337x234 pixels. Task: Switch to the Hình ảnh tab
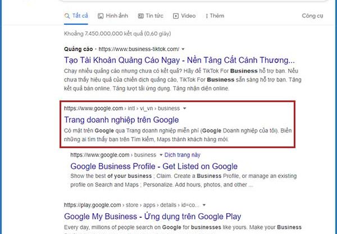coord(113,16)
